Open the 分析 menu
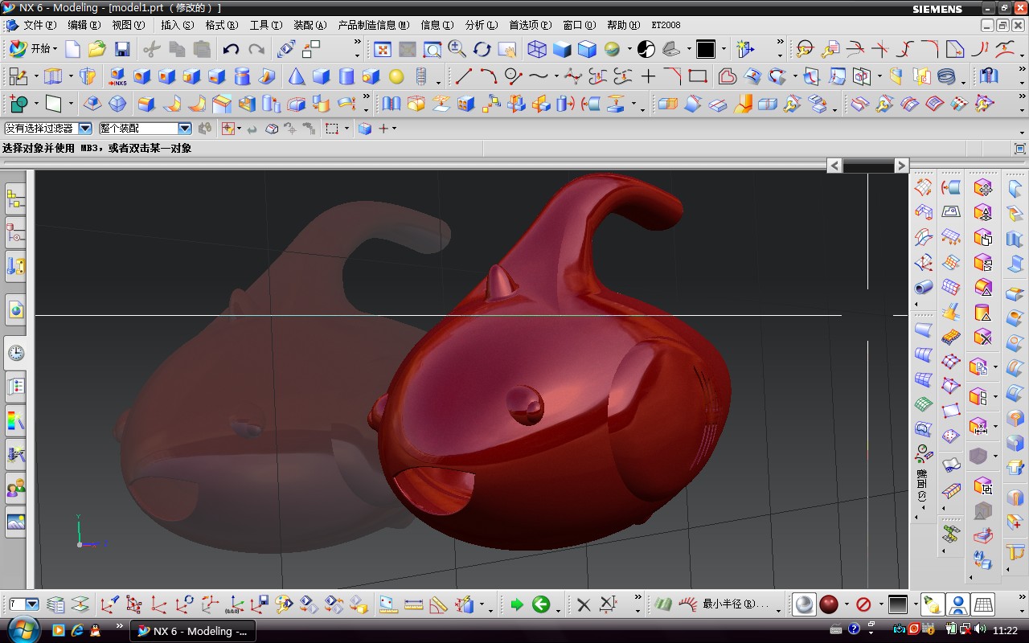 tap(482, 25)
